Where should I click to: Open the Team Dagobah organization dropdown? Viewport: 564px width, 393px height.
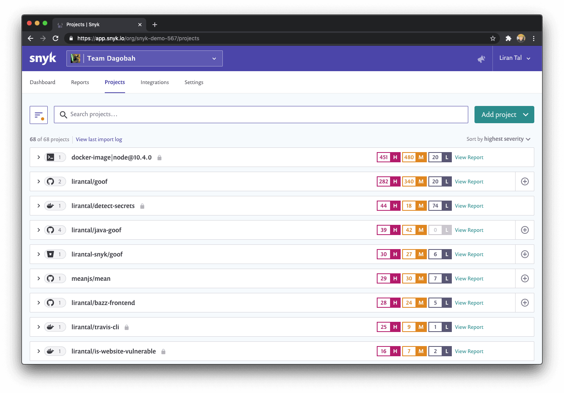[145, 58]
